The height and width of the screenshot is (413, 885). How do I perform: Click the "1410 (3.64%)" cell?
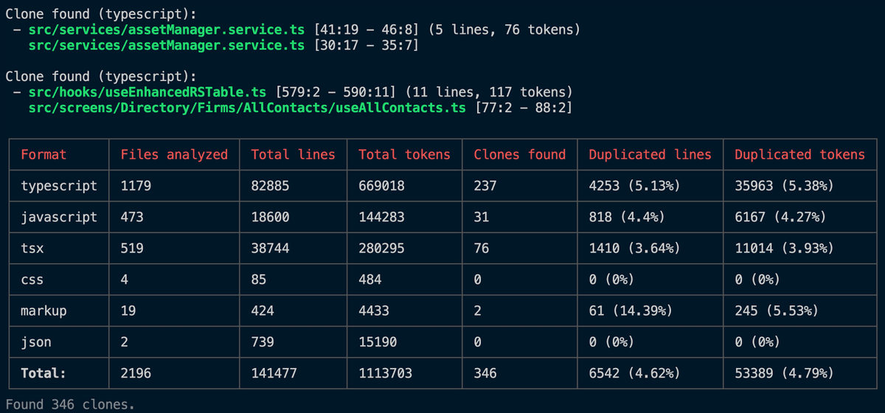[x=634, y=249]
